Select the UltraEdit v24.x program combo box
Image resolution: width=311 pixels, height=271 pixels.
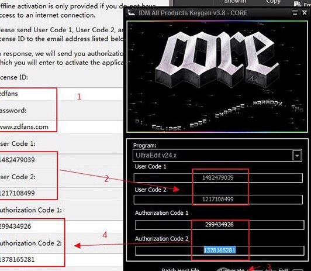coord(217,156)
